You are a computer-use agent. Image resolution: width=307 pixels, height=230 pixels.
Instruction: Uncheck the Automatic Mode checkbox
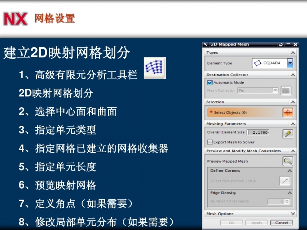tap(210, 82)
